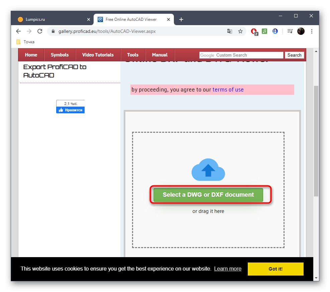Open the Manual menu item

click(x=160, y=55)
